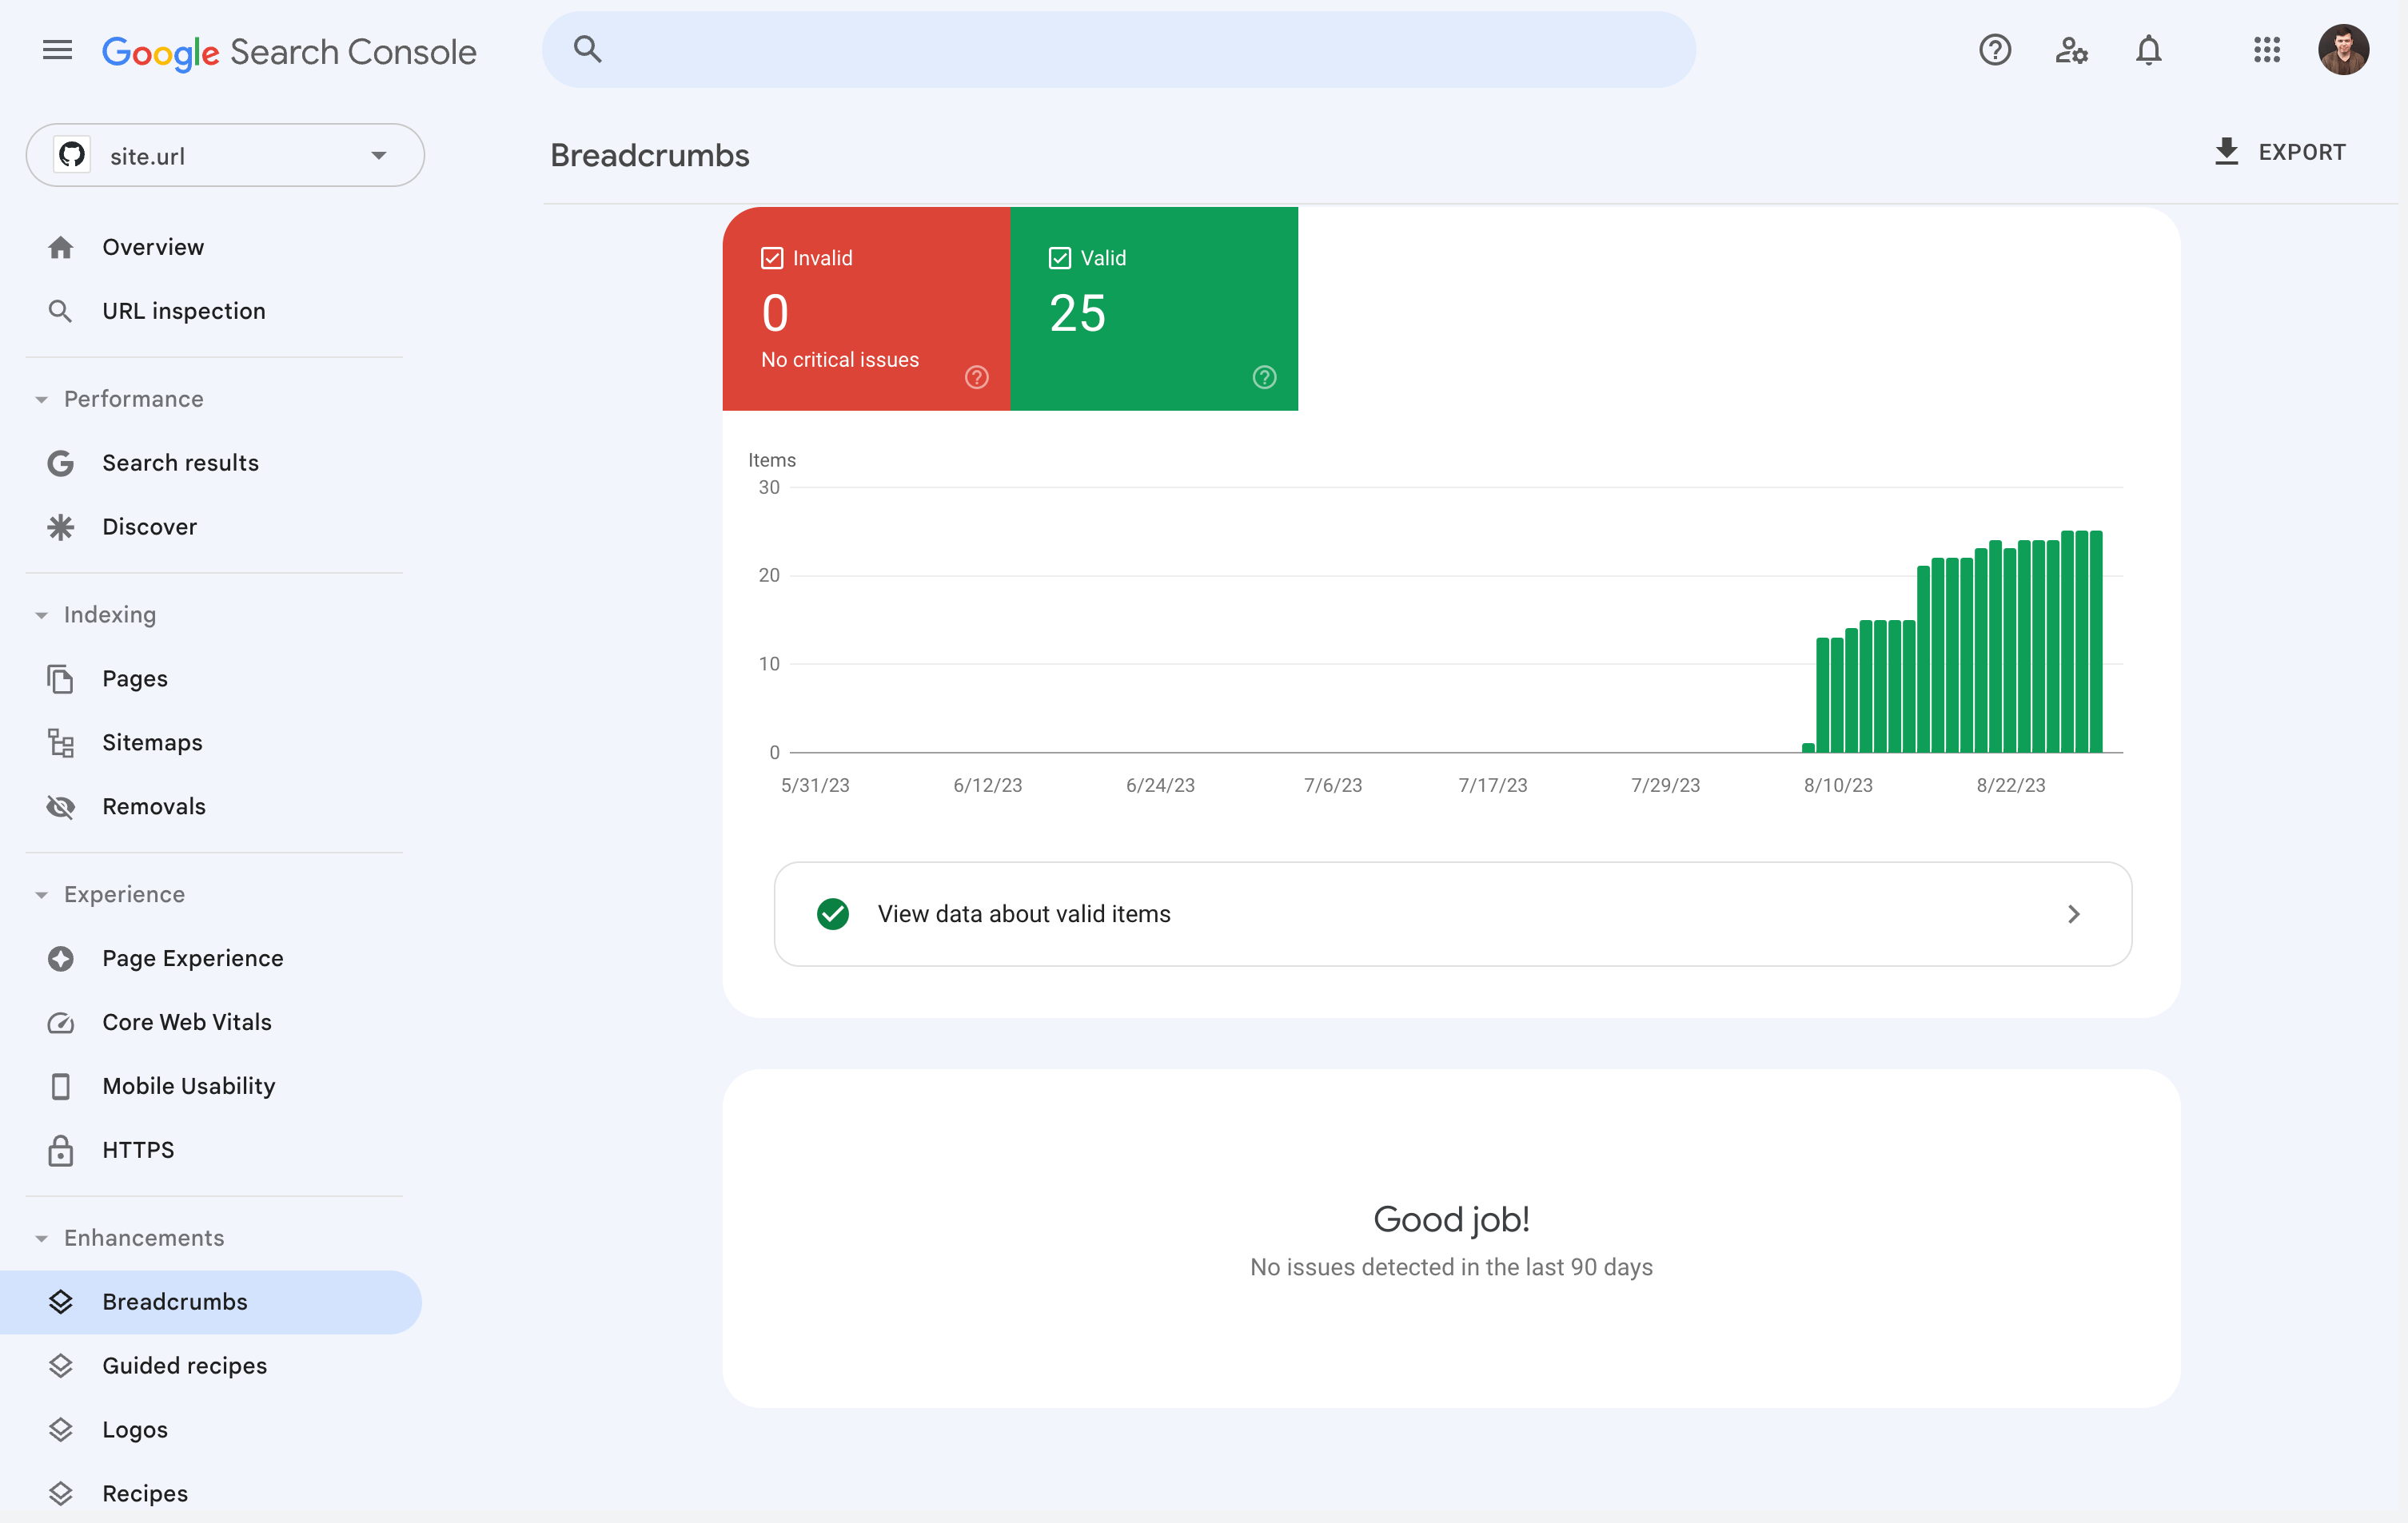The height and width of the screenshot is (1523, 2408).
Task: Open notifications bell icon
Action: tap(2148, 50)
